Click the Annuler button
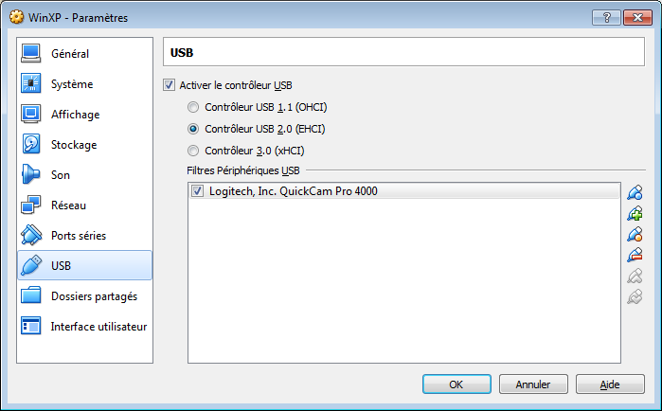Image resolution: width=662 pixels, height=411 pixels. [x=533, y=384]
